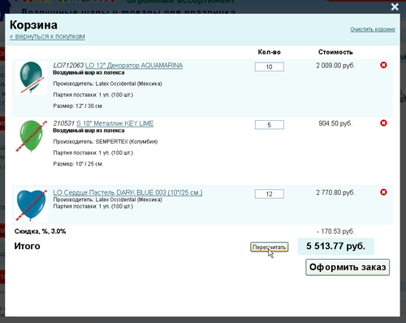
Task: Focus quantity field showing 5
Action: (270, 125)
